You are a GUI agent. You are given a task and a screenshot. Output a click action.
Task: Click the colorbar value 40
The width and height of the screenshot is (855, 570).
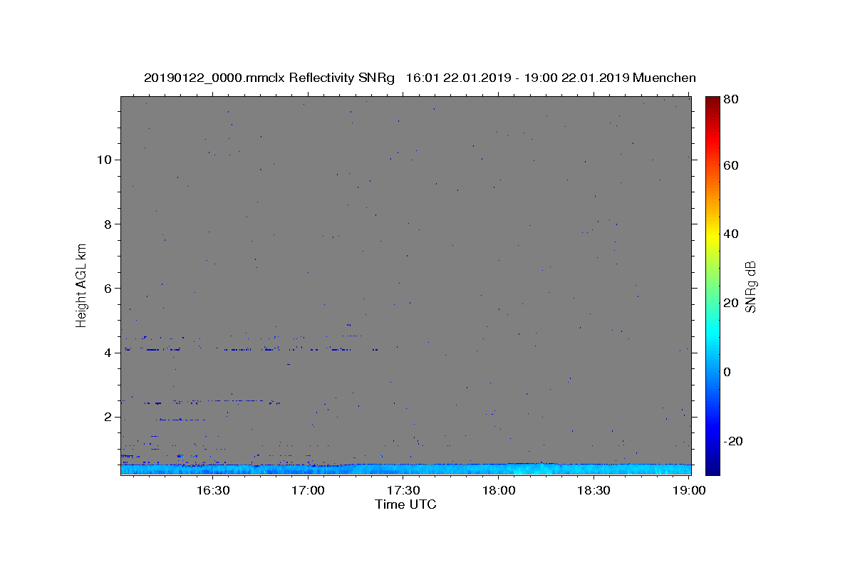click(732, 234)
